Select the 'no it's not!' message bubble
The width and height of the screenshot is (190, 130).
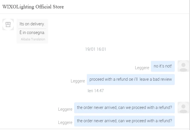pyautogui.click(x=163, y=66)
